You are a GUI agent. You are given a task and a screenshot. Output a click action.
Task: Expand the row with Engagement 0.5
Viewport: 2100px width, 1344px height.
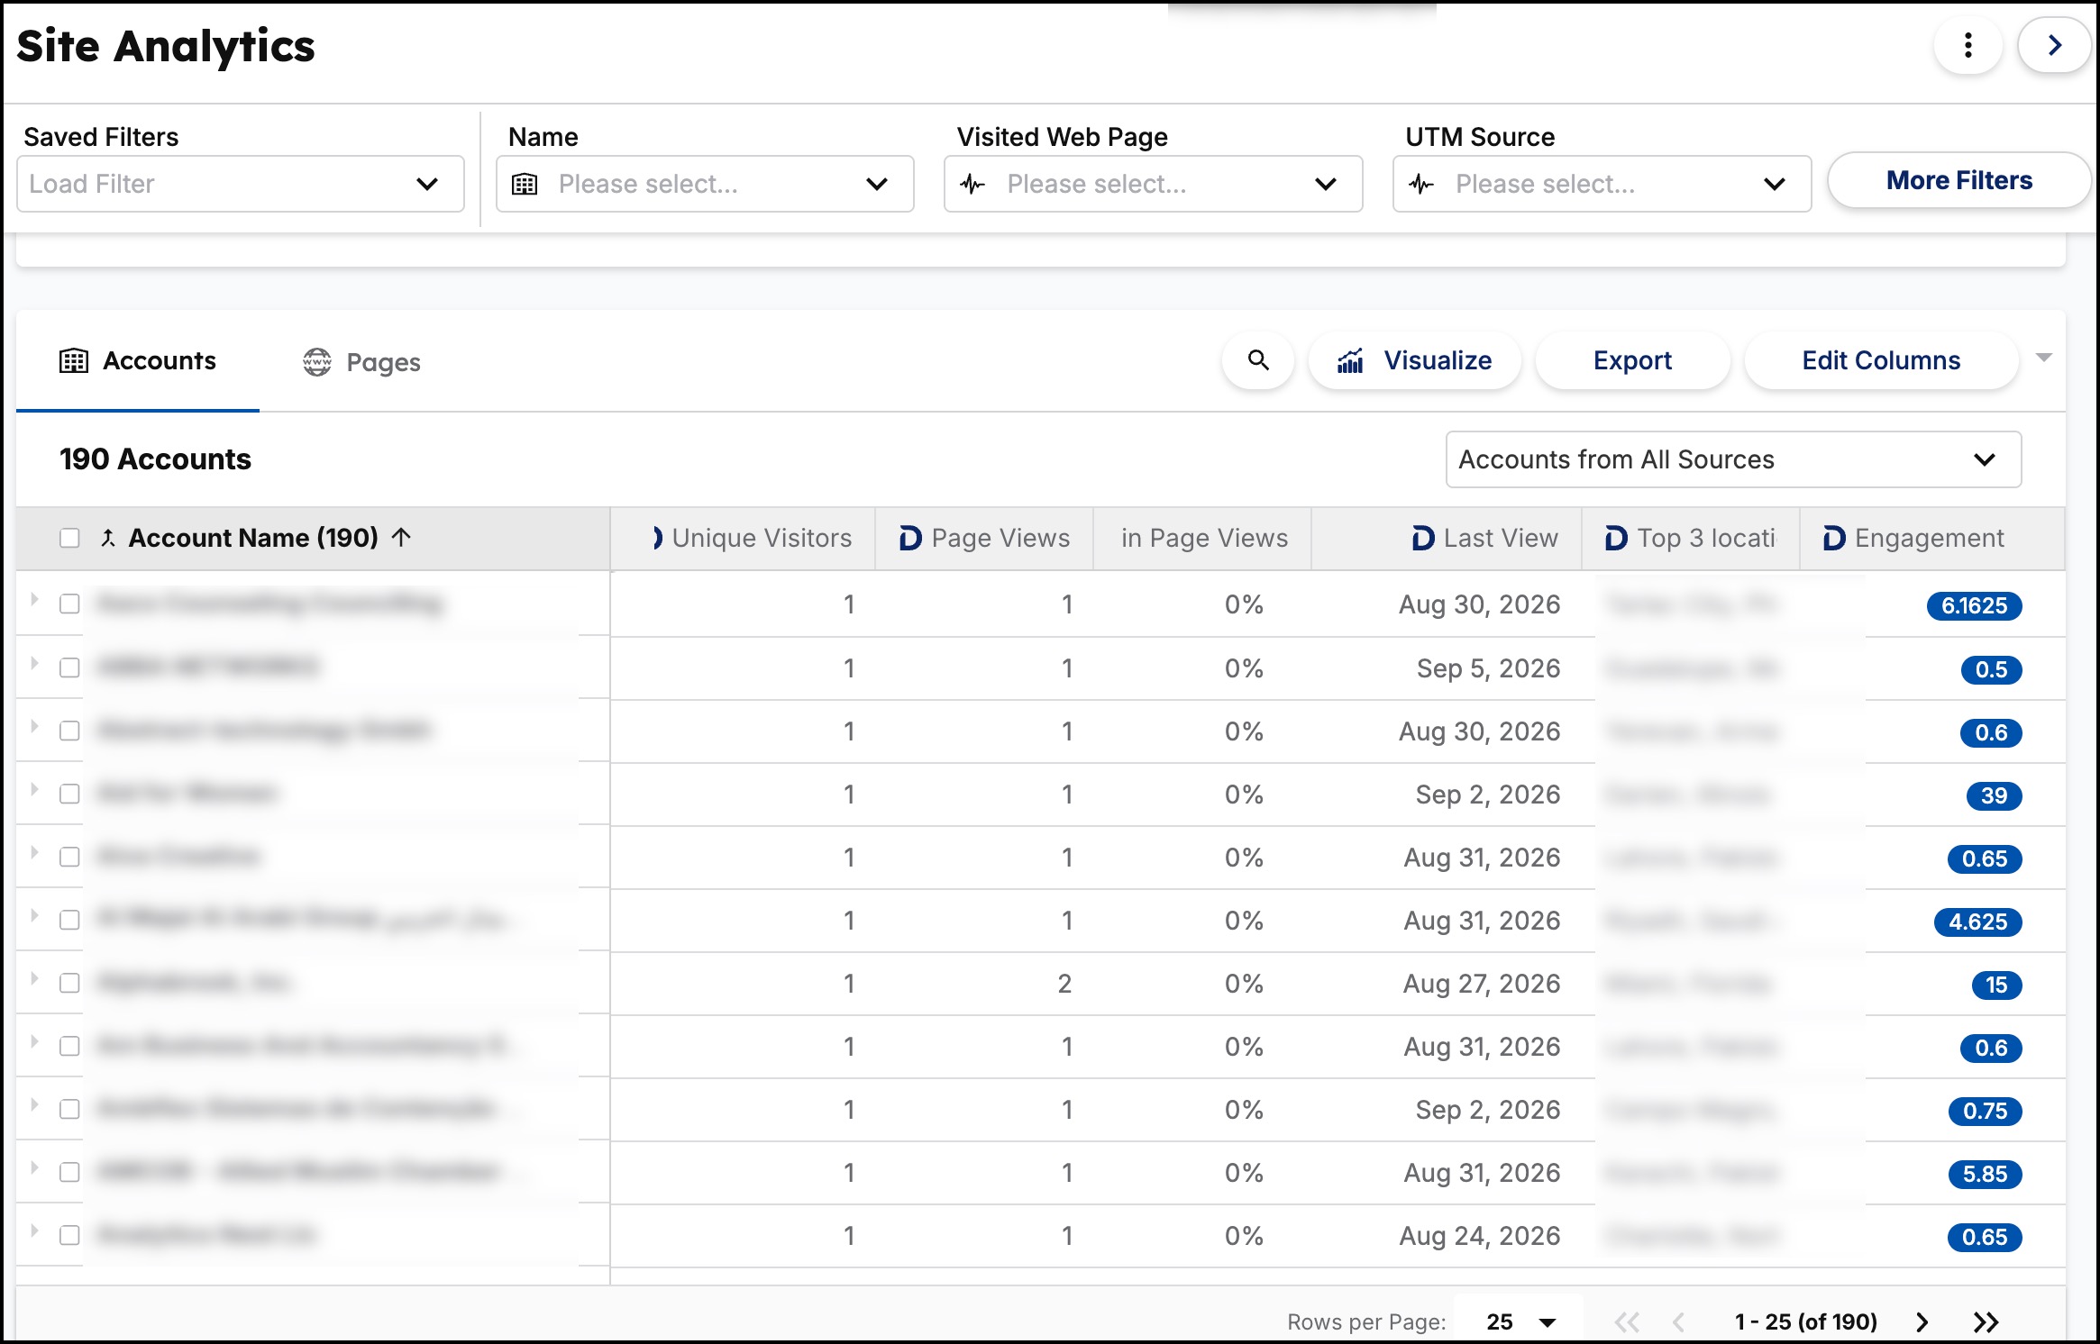34,663
